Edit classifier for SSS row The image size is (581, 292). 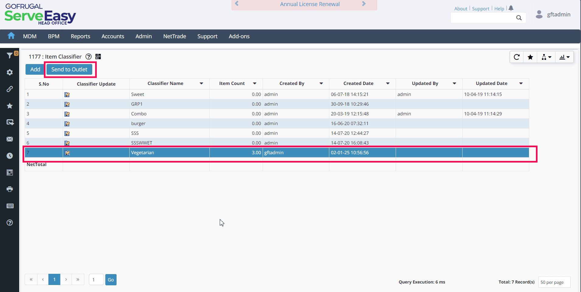[67, 134]
